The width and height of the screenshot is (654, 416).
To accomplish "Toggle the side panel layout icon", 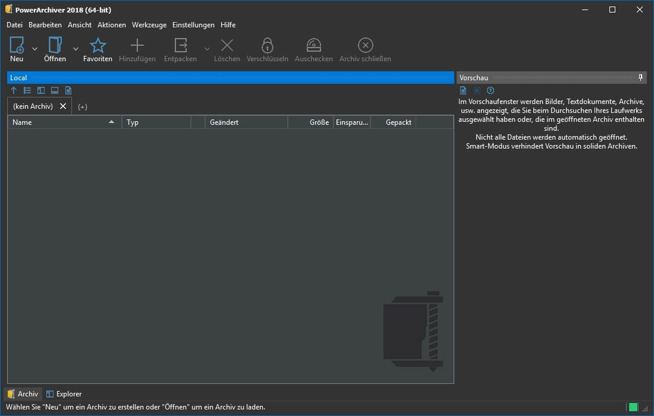I will coord(41,90).
